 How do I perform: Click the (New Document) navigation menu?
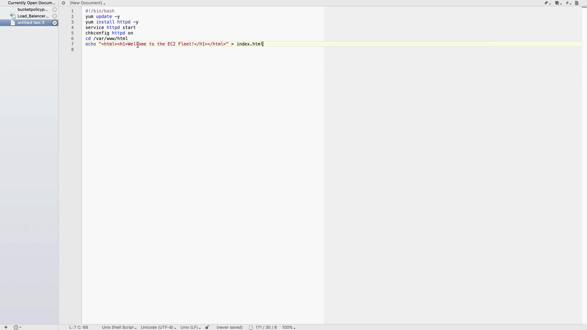click(87, 3)
